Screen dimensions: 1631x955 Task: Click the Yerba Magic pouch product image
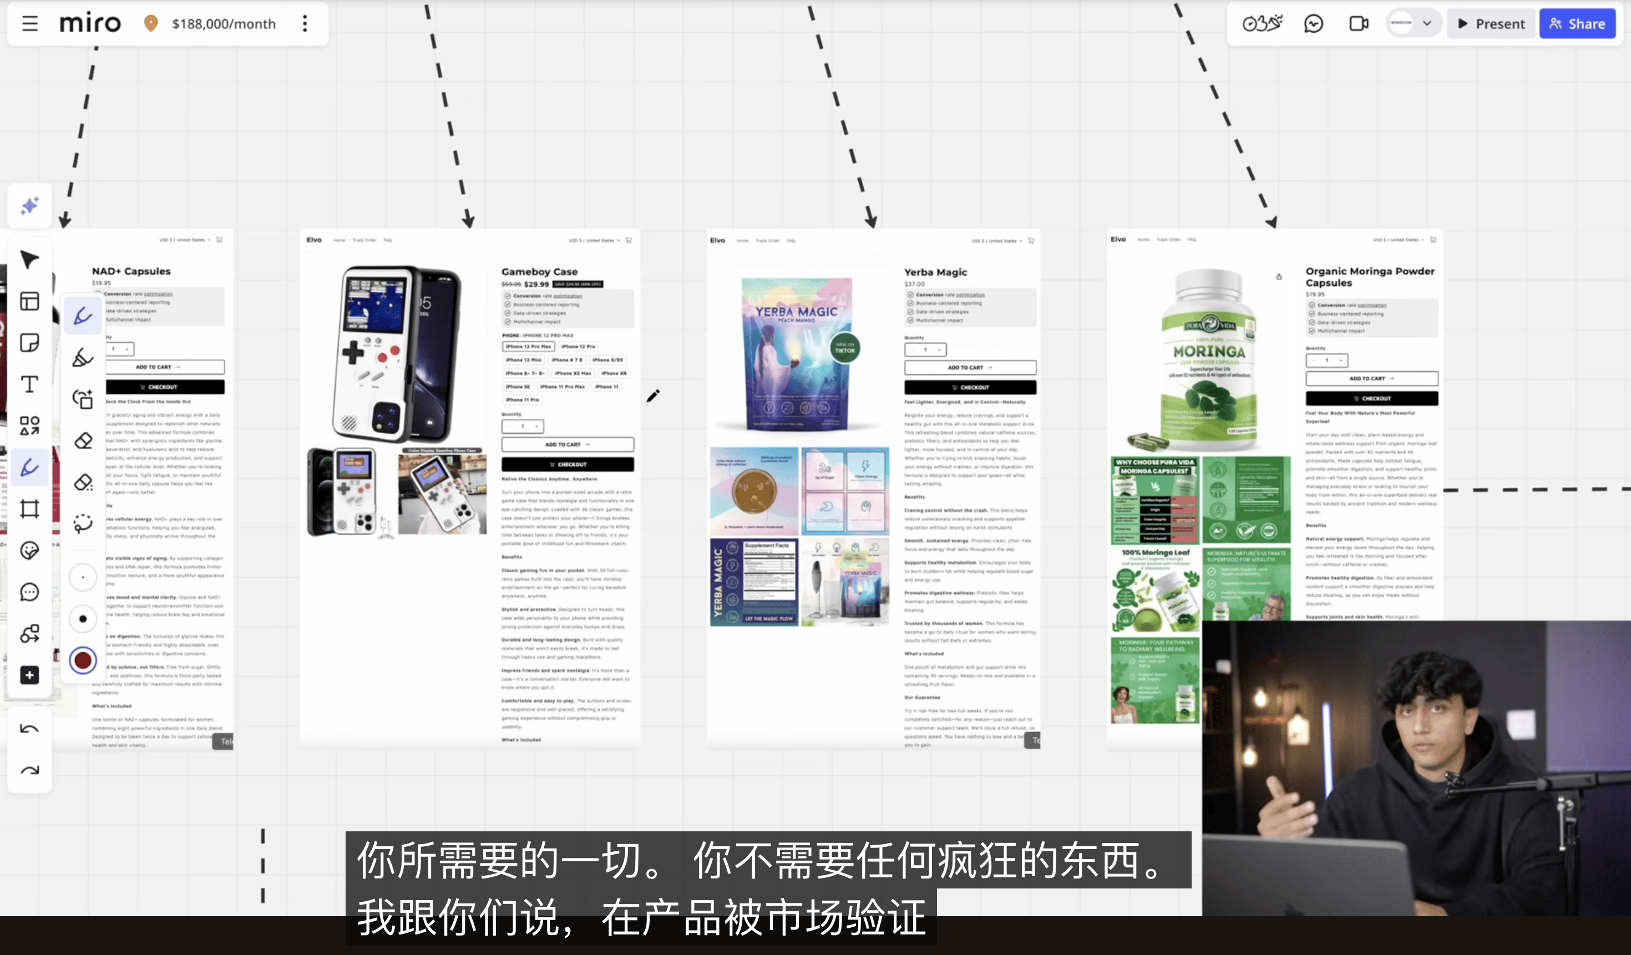point(798,354)
